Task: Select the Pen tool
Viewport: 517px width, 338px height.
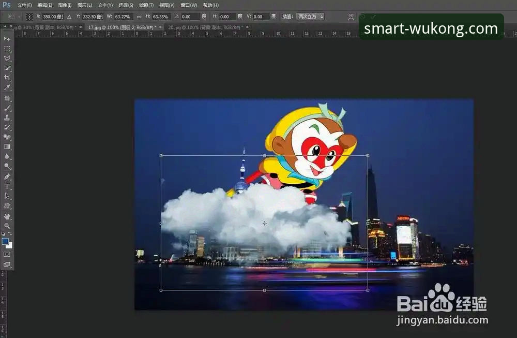Action: (x=7, y=177)
